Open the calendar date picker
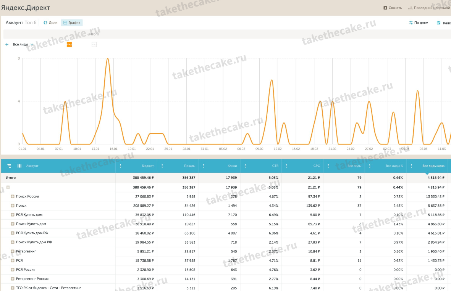This screenshot has height=291, width=451. (443, 23)
